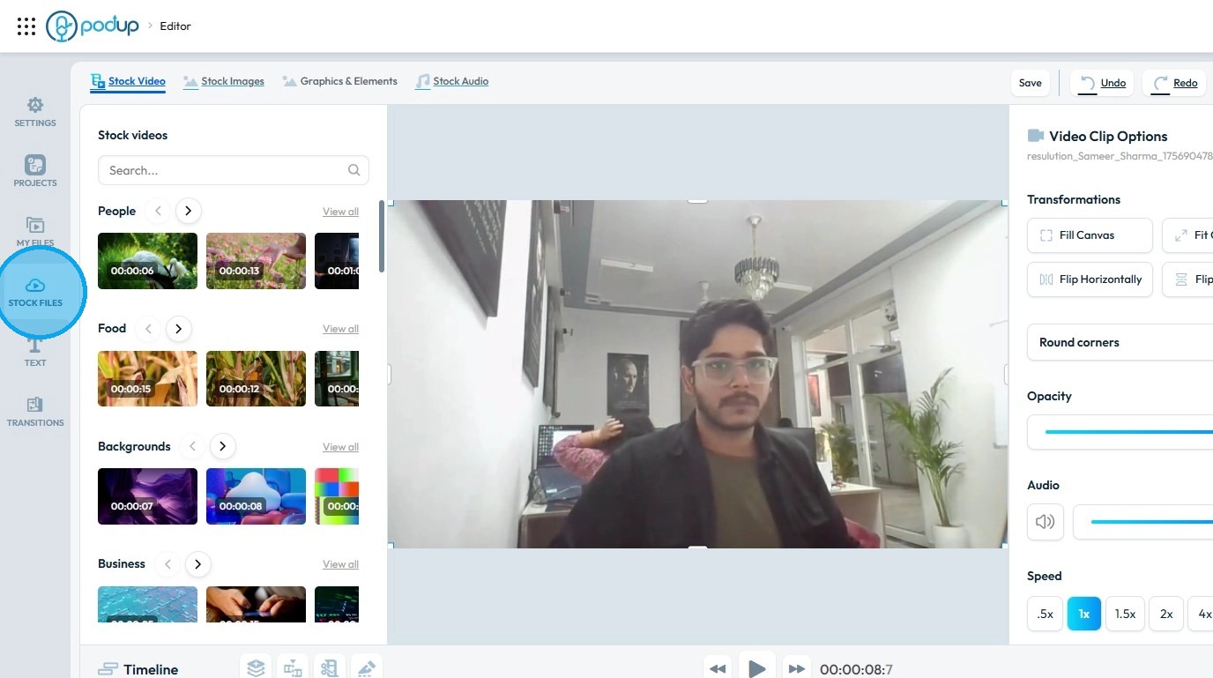Select the Food video lasting 00:00:15

147,379
